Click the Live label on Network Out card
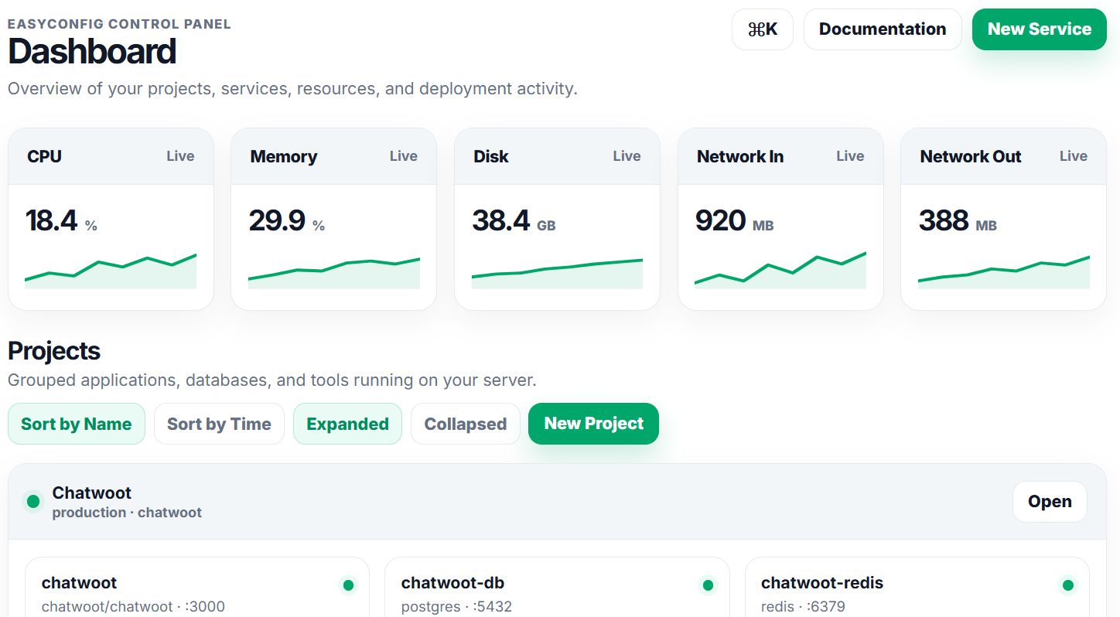 1074,156
